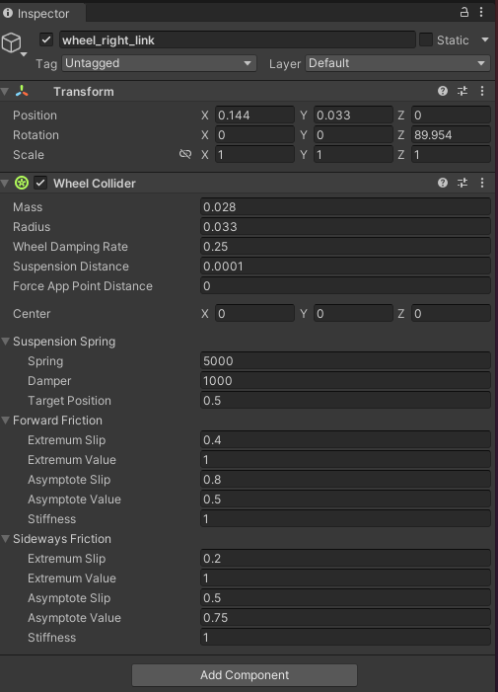The image size is (498, 692).
Task: Open the Static flags dropdown arrow
Action: click(x=485, y=39)
